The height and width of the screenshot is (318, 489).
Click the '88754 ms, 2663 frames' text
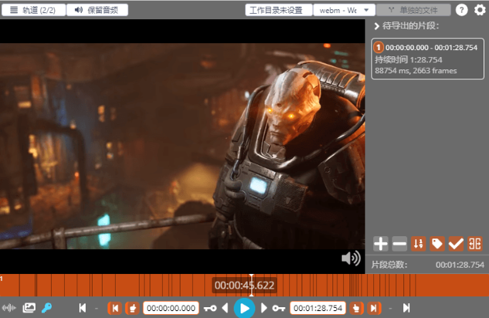coord(416,71)
